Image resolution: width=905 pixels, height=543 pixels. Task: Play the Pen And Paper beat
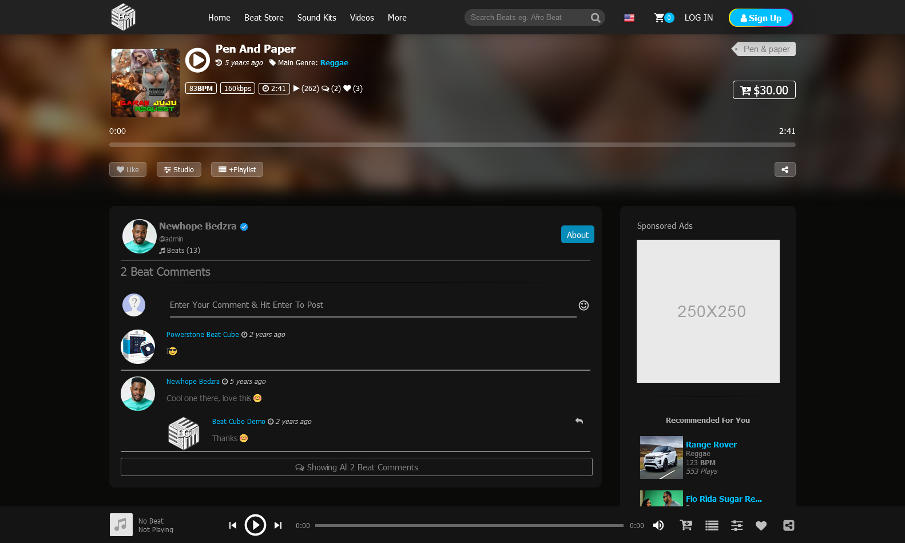tap(198, 60)
